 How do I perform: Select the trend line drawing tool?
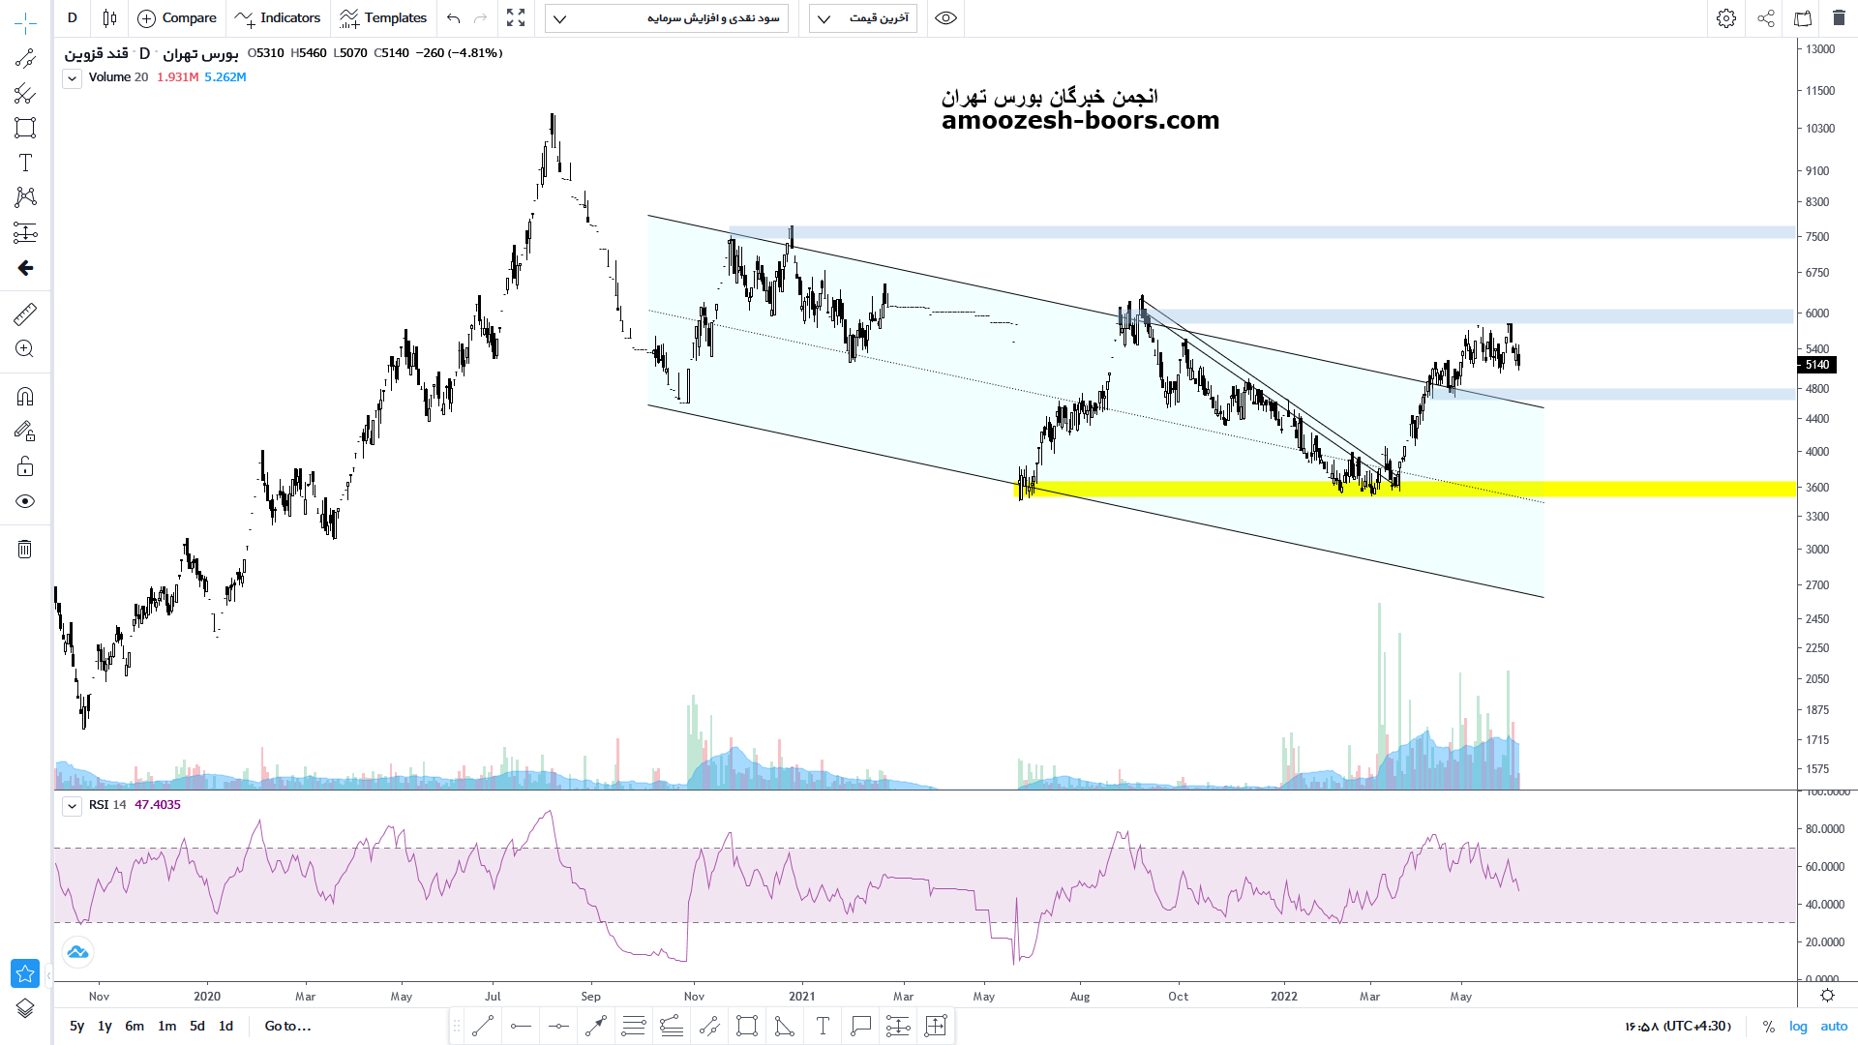tap(25, 58)
